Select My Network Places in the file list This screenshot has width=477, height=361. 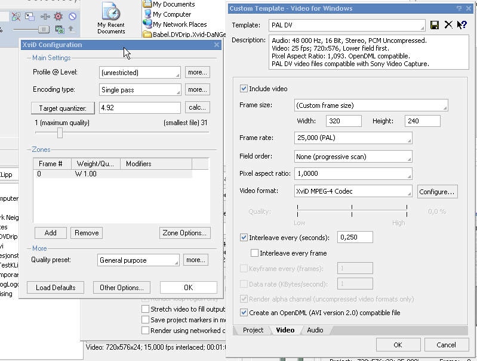[x=176, y=24]
